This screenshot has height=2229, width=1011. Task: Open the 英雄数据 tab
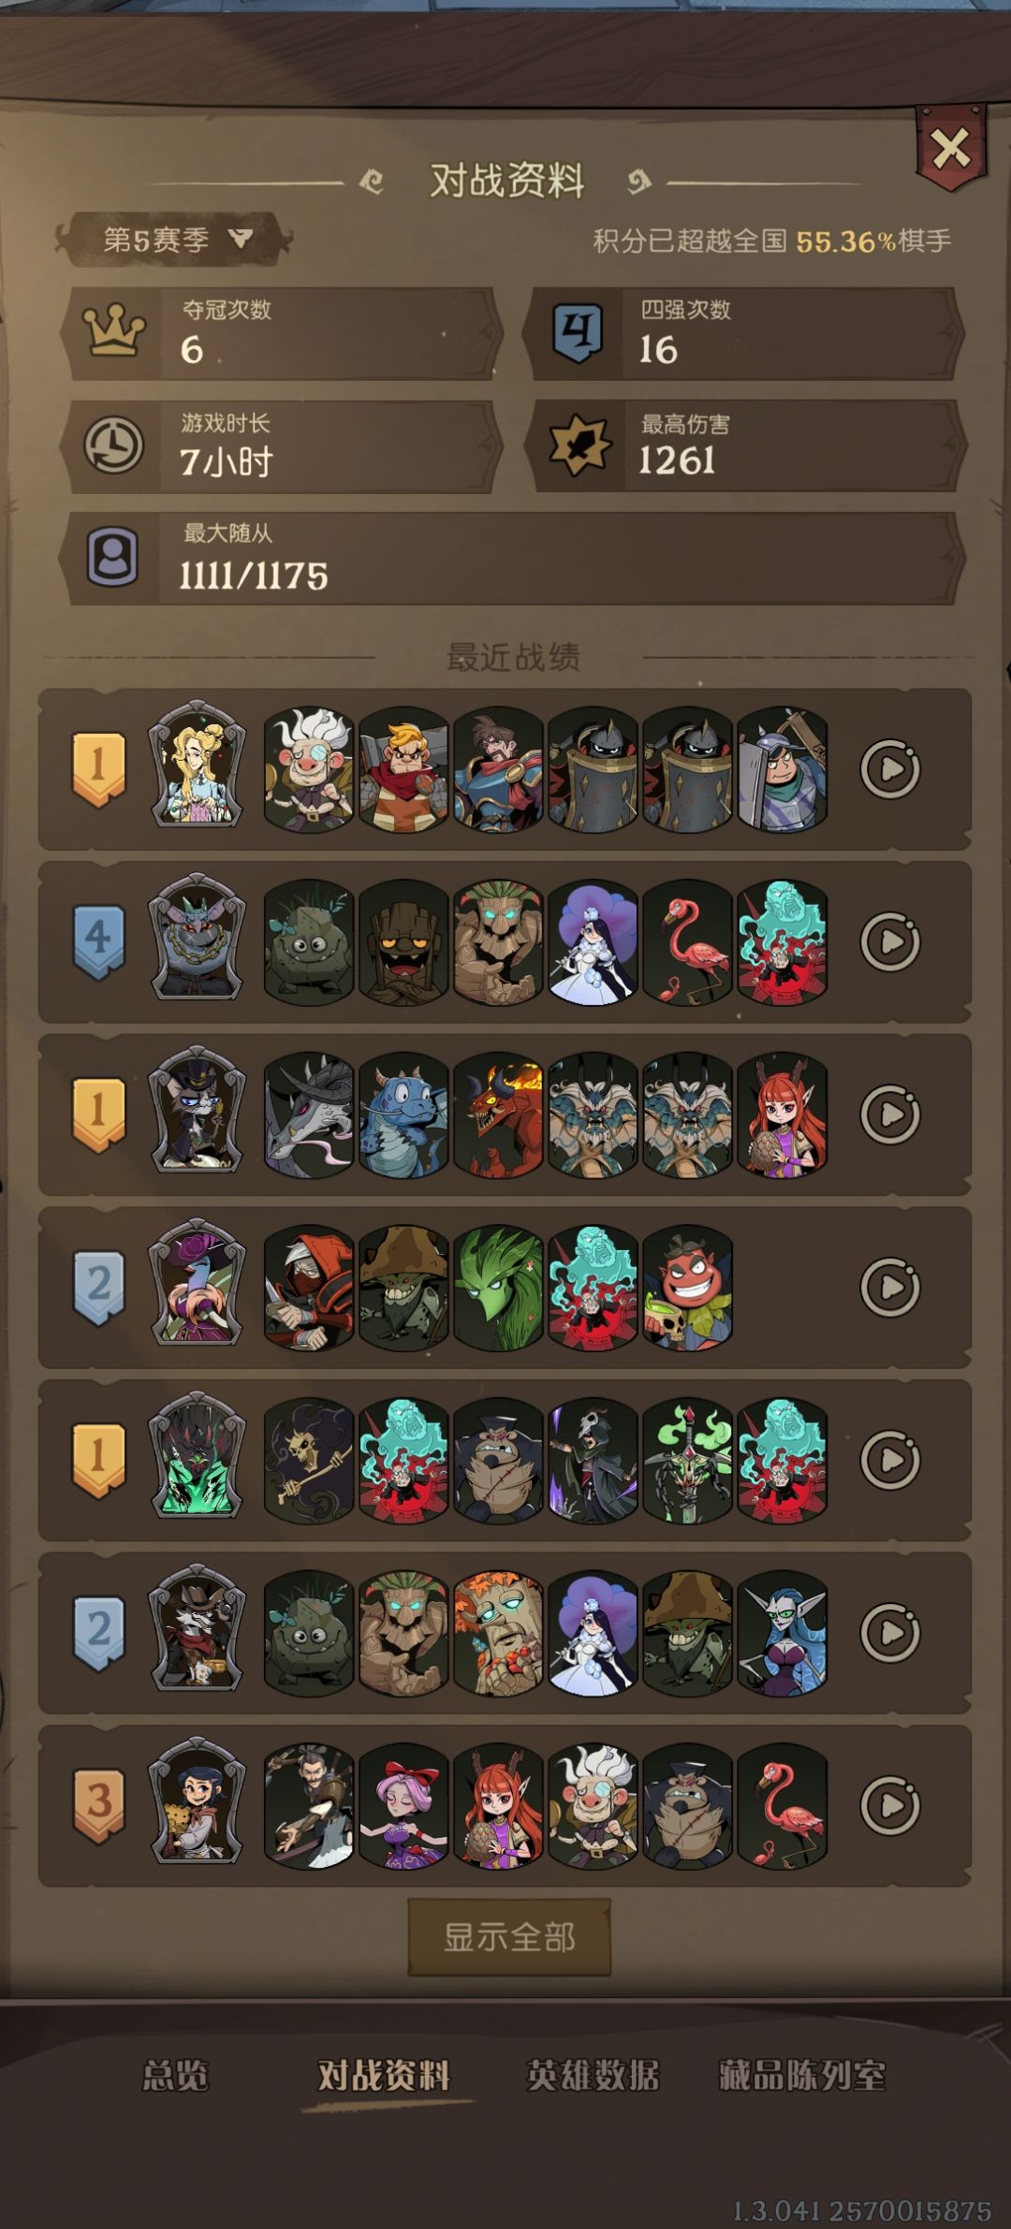(x=593, y=2076)
